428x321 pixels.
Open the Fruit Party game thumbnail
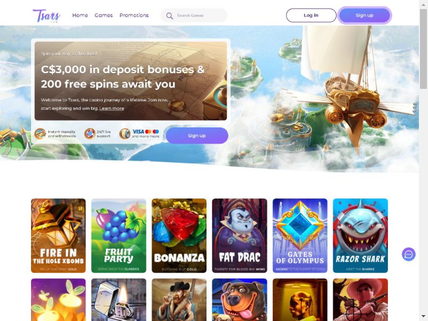119,235
